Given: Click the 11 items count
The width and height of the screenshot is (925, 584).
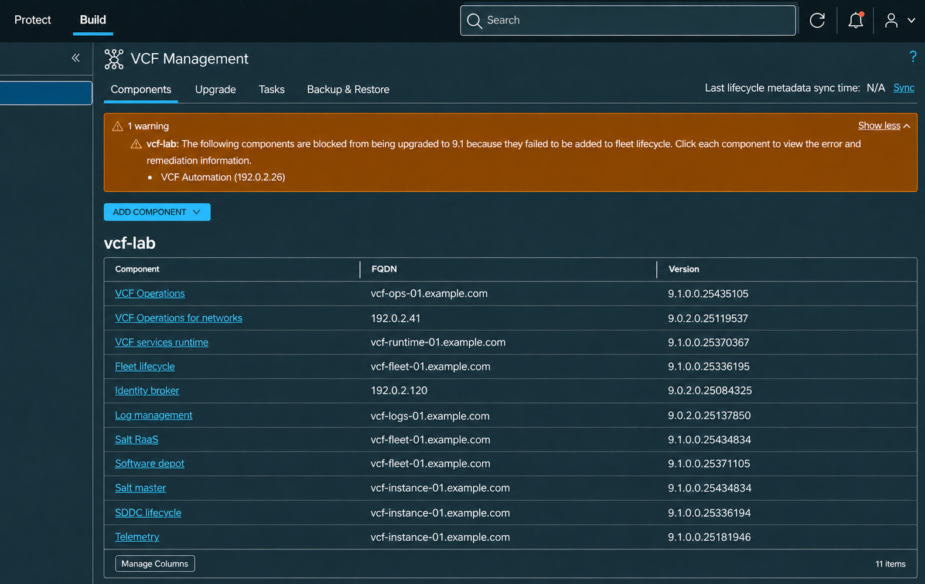Looking at the screenshot, I should coord(890,564).
